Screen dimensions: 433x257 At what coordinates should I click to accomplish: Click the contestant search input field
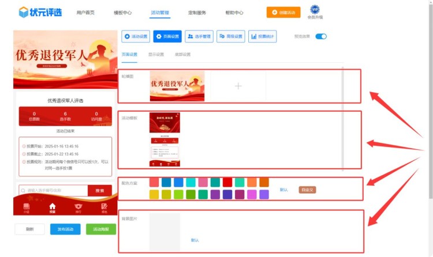click(54, 190)
